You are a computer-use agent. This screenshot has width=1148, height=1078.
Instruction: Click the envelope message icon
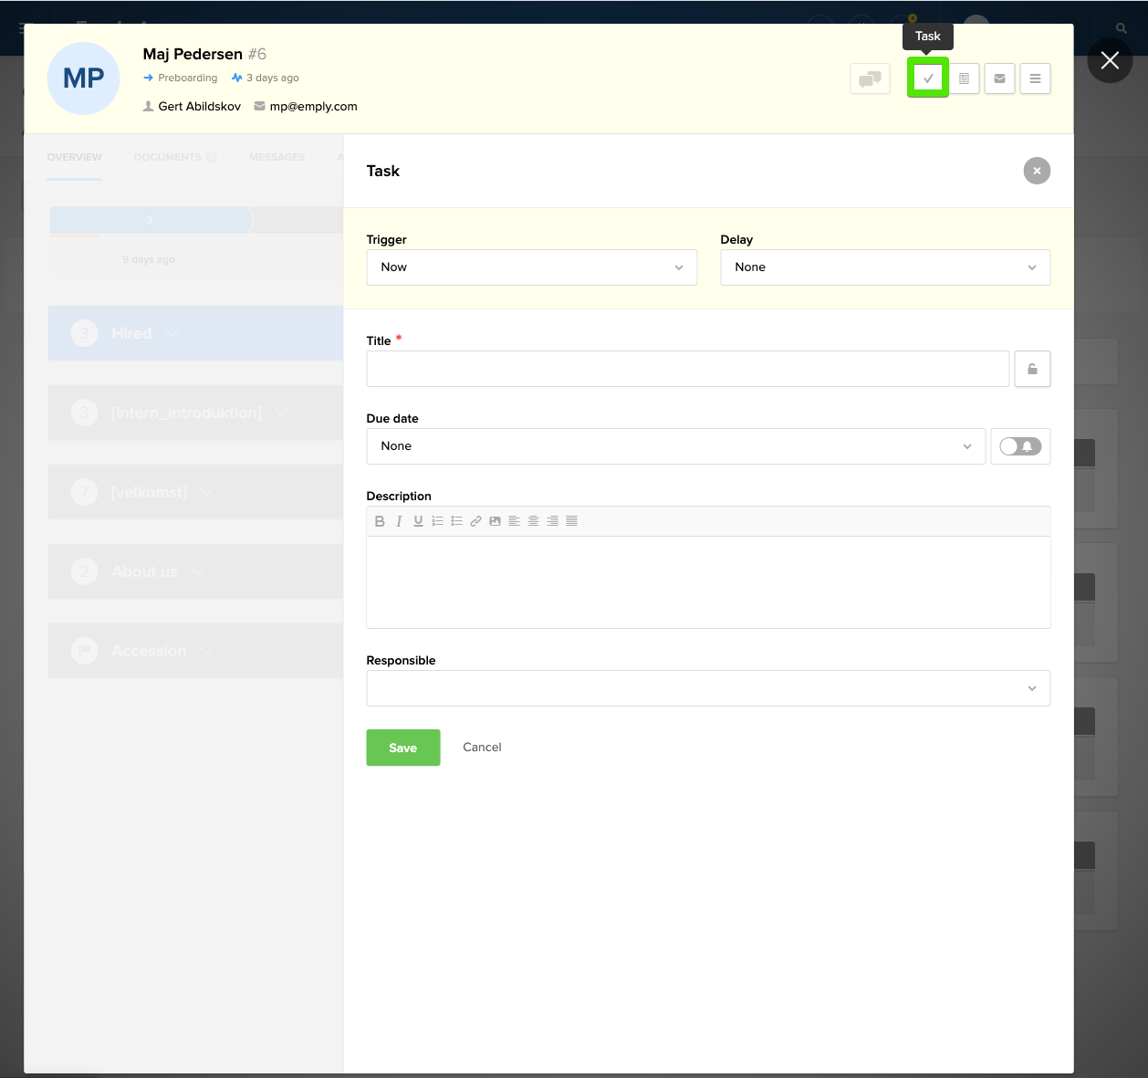[x=999, y=78]
